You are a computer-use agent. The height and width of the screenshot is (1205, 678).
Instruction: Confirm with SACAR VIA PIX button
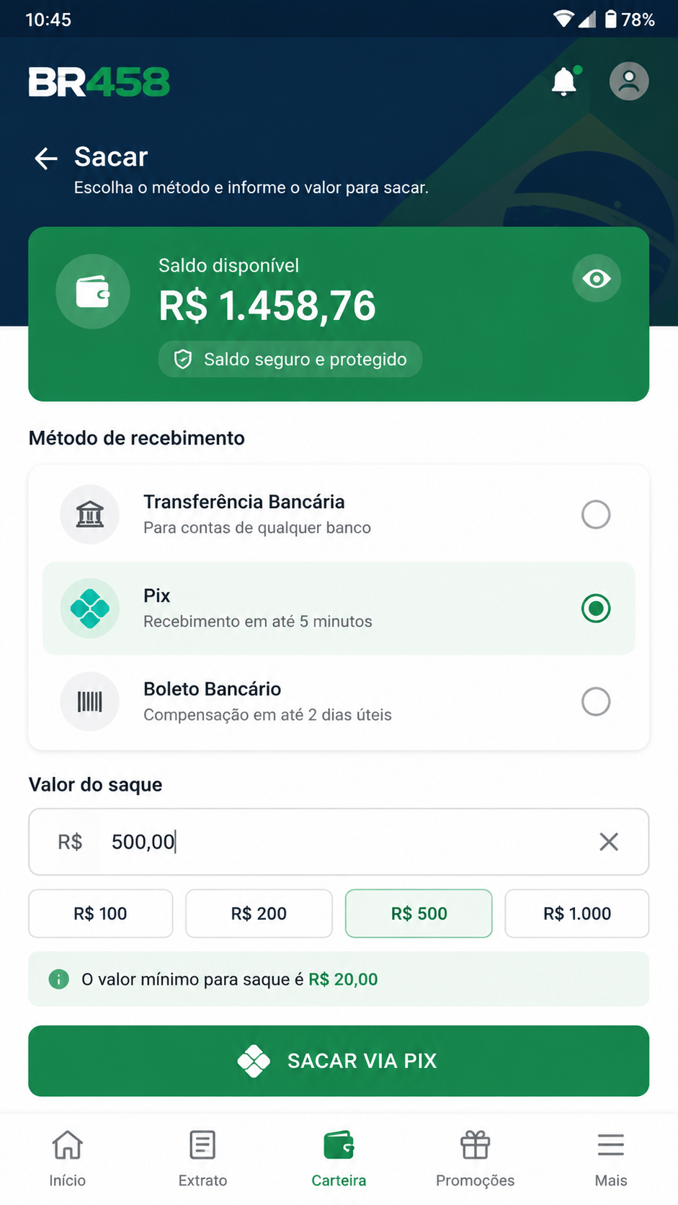(339, 1061)
